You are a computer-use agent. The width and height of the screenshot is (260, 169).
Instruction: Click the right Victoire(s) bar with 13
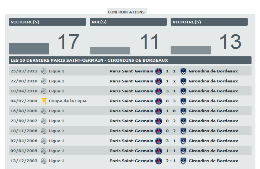[191, 50]
